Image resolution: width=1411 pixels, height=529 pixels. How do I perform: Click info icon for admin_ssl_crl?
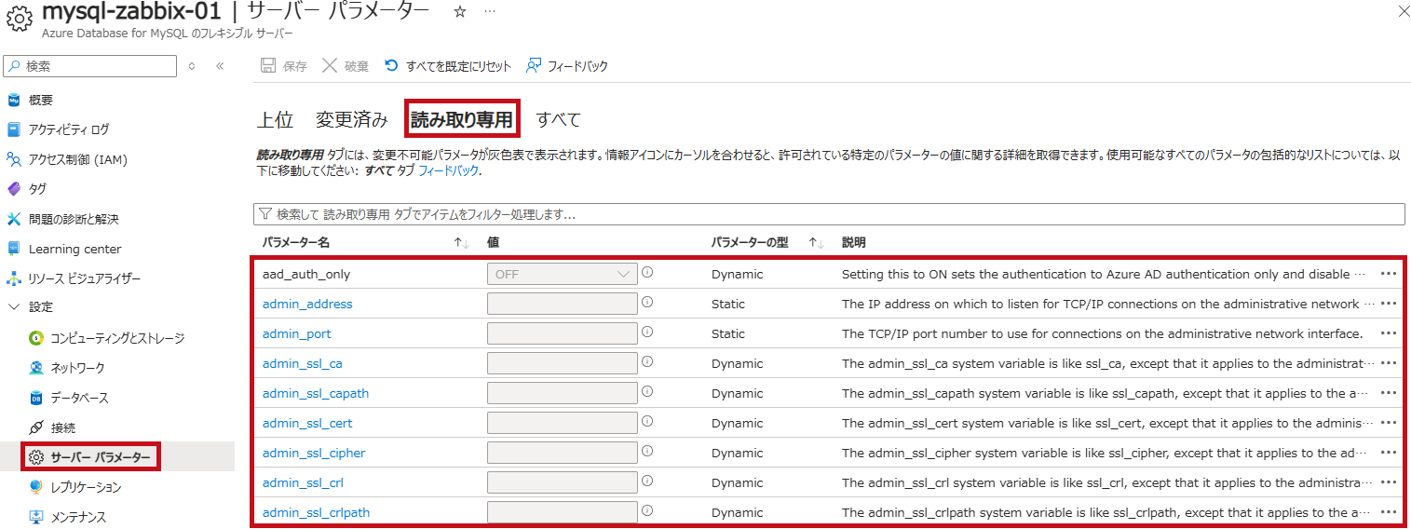(x=647, y=482)
